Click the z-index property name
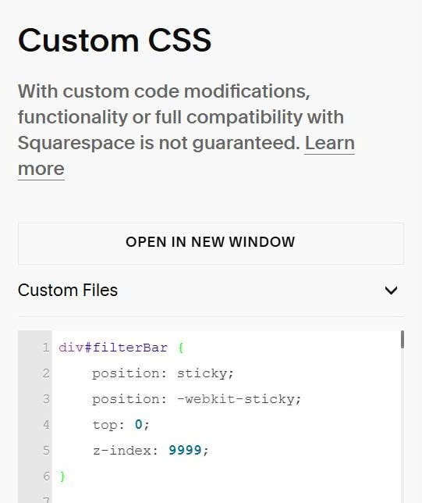The width and height of the screenshot is (422, 503). [x=122, y=451]
